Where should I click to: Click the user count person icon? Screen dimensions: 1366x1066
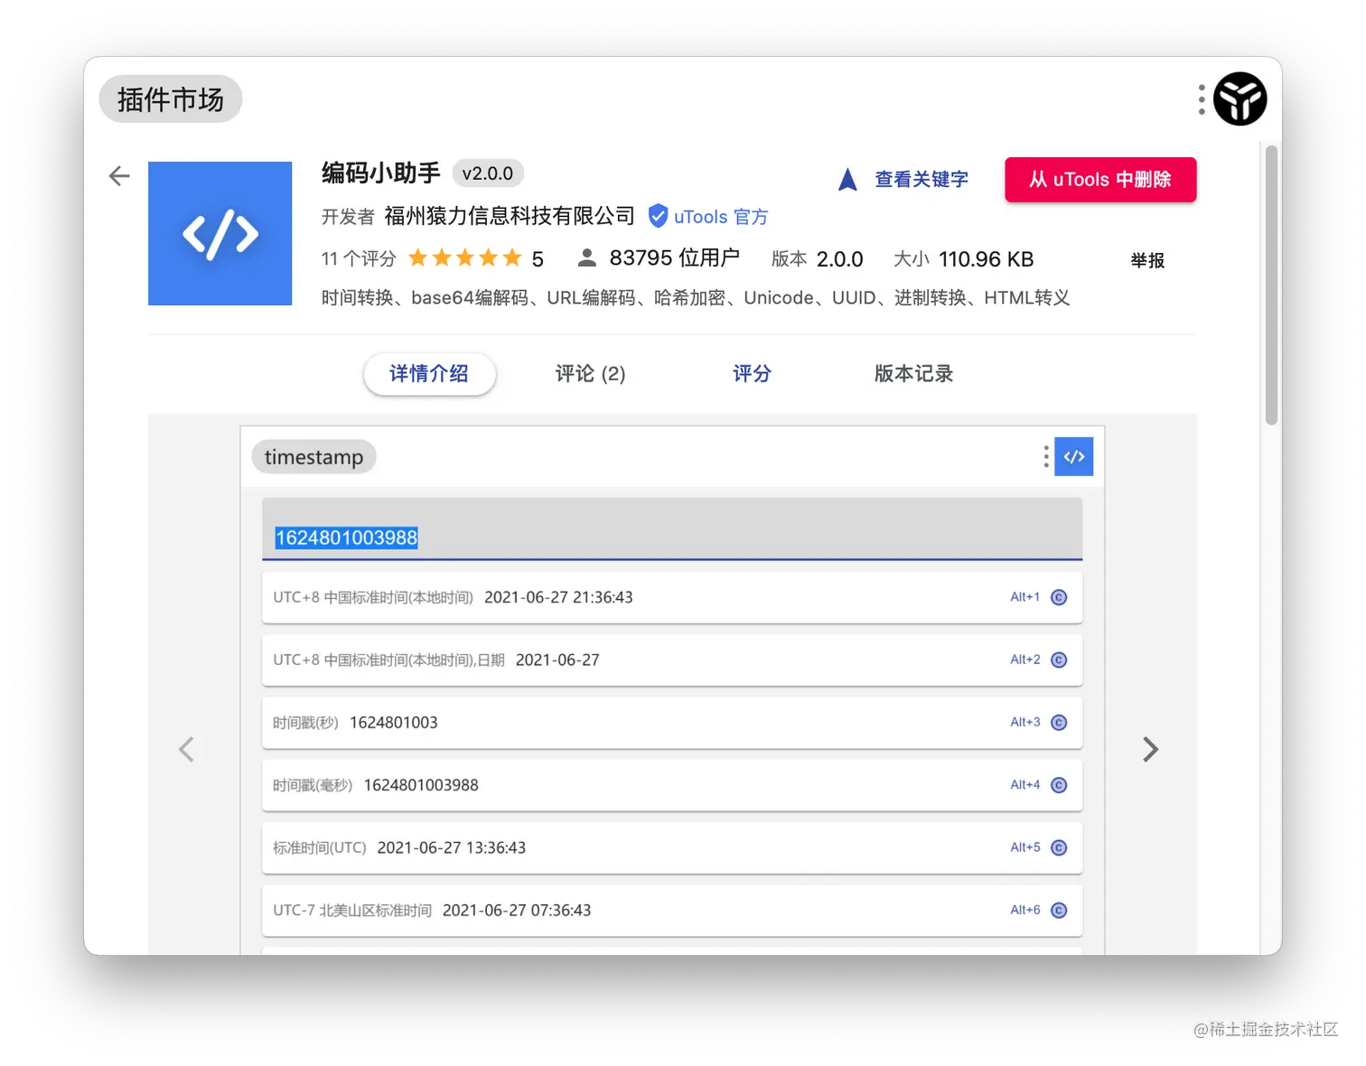tap(587, 258)
